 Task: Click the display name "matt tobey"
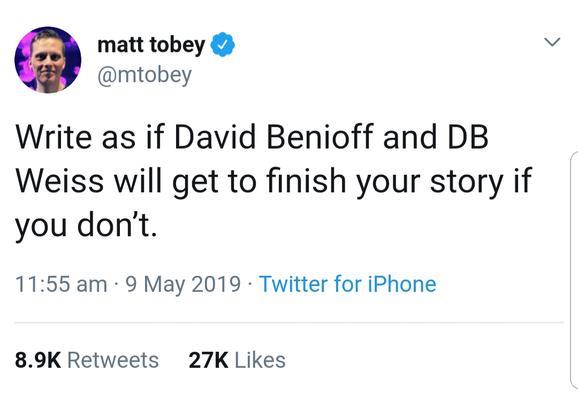[151, 45]
